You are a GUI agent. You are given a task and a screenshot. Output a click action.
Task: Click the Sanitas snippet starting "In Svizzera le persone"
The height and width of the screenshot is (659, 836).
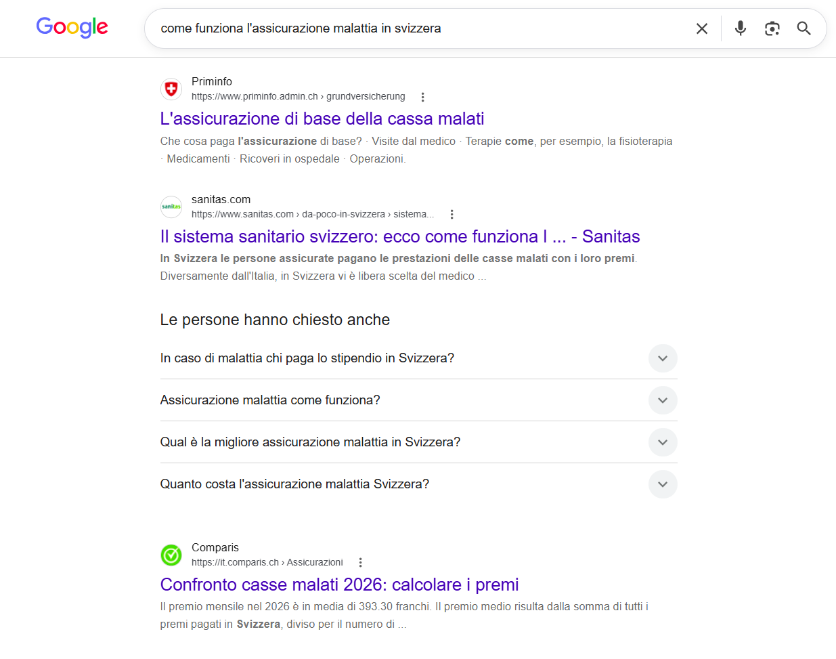point(399,267)
